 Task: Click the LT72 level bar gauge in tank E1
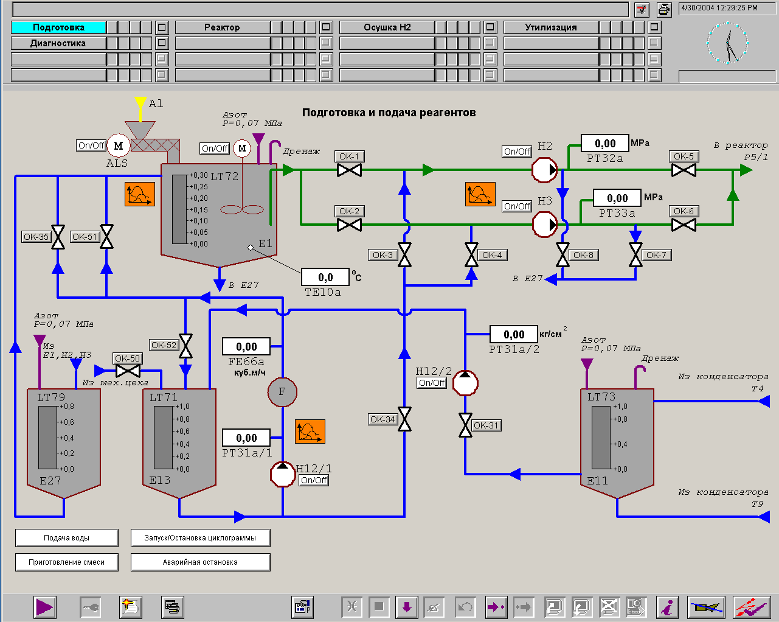point(179,209)
